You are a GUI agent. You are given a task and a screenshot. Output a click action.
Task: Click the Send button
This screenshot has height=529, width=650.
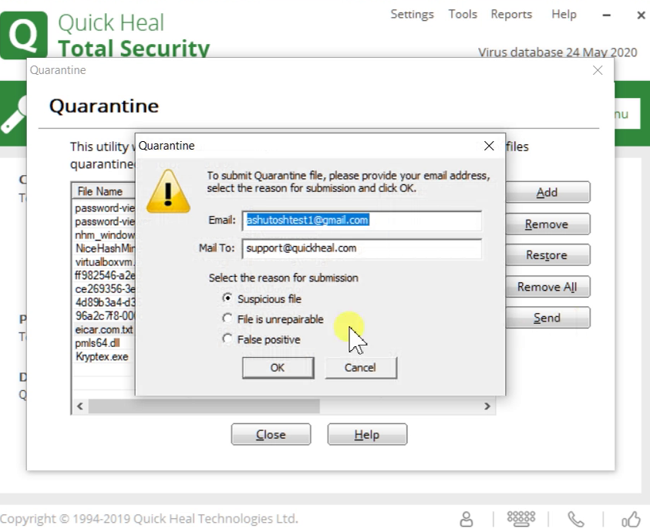[547, 318]
